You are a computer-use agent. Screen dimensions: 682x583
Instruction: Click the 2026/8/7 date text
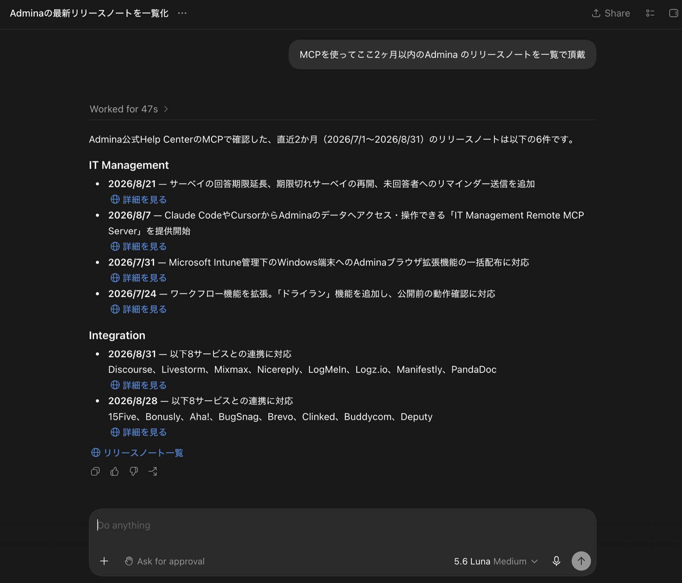click(129, 215)
